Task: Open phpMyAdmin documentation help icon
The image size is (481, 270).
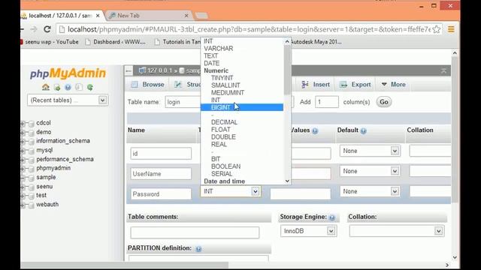Action: pos(68,87)
